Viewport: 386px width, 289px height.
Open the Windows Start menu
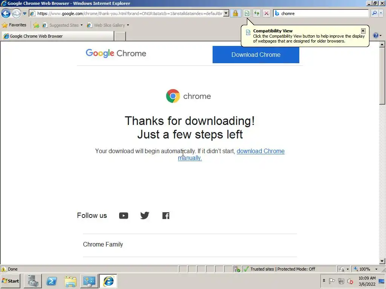click(x=10, y=281)
